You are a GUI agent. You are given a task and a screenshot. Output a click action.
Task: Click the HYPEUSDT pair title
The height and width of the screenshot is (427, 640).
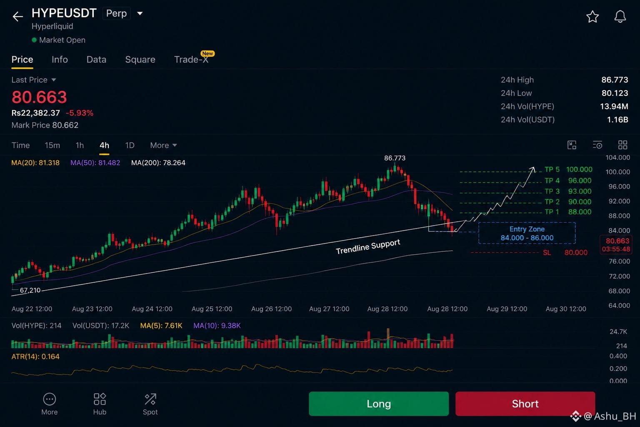click(x=64, y=13)
